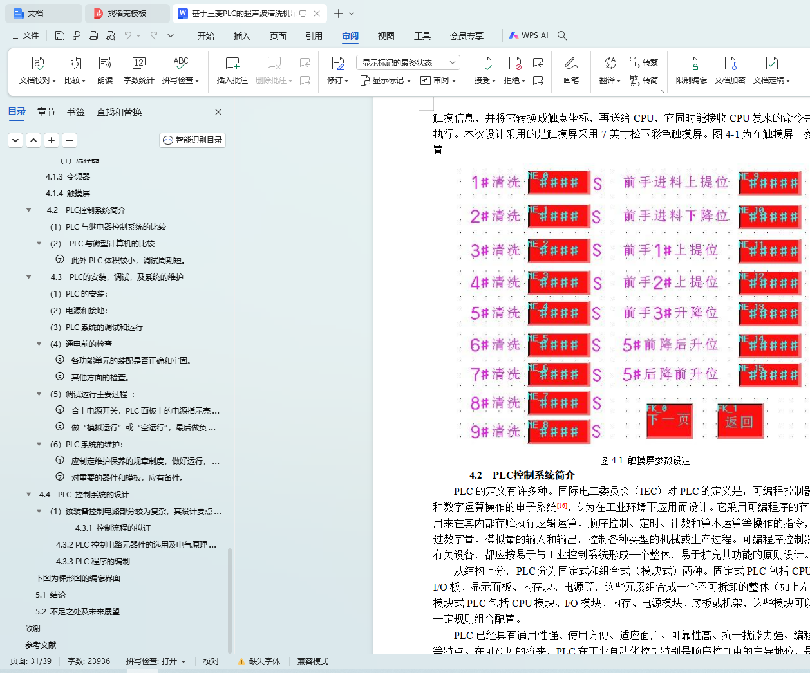This screenshot has height=673, width=810.
Task: Click the print preview icon
Action: pos(110,35)
